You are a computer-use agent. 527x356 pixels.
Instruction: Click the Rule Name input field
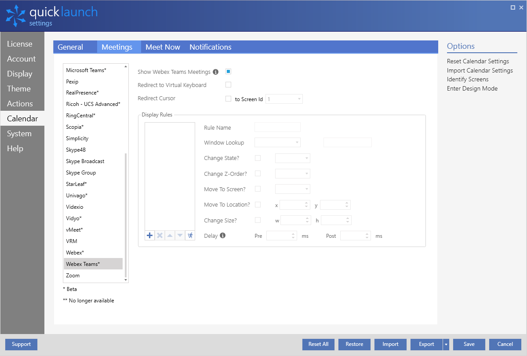click(x=277, y=127)
